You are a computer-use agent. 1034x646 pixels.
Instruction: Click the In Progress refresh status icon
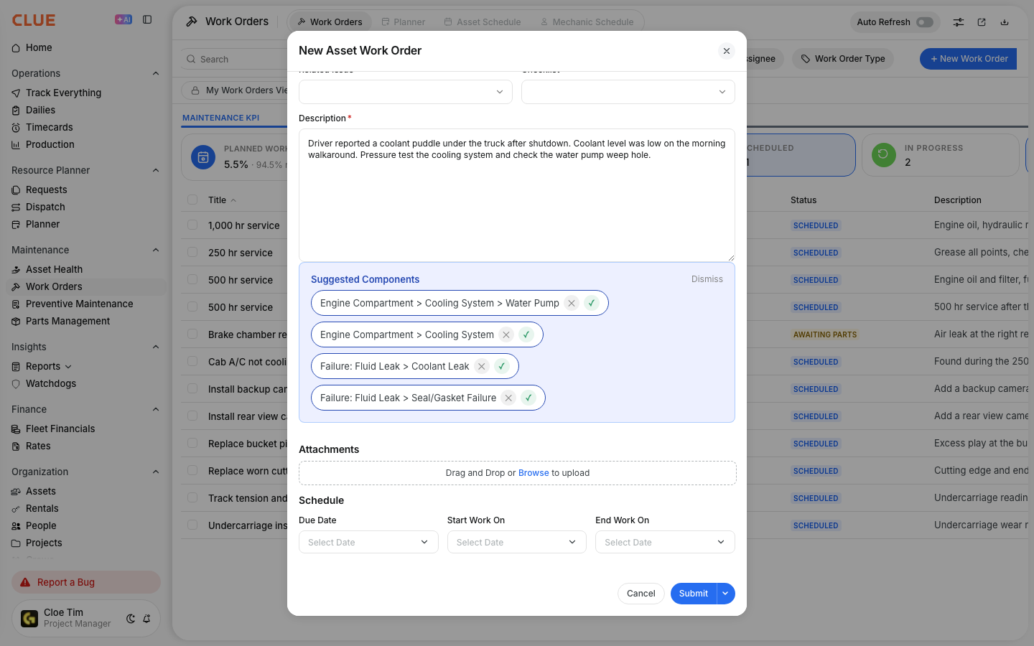[x=883, y=155]
